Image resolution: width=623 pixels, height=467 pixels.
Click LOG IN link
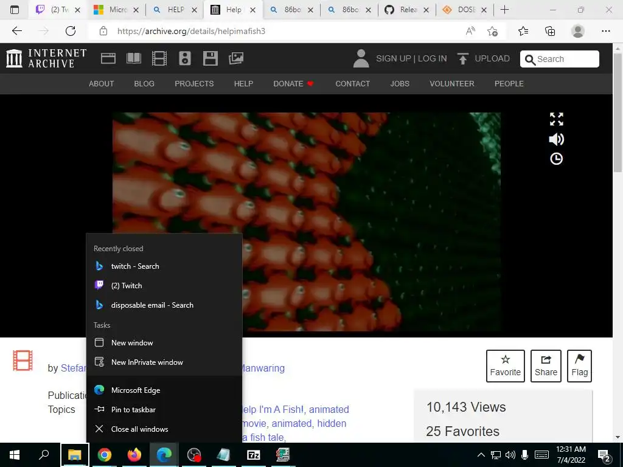pos(433,59)
